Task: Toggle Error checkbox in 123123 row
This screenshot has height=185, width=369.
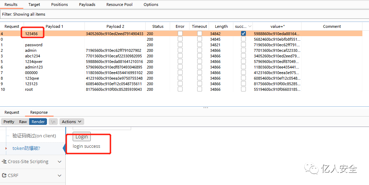Action: (180, 84)
